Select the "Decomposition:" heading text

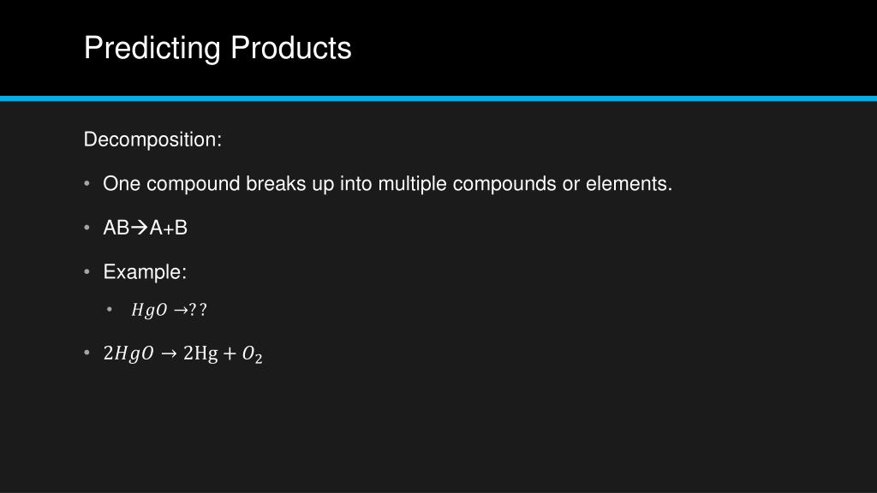tap(152, 140)
